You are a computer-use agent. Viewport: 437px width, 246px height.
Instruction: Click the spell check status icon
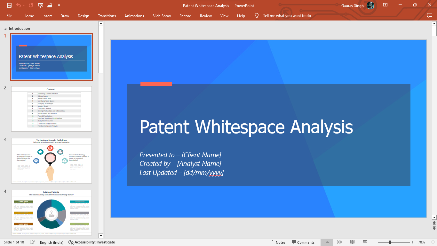[32, 242]
